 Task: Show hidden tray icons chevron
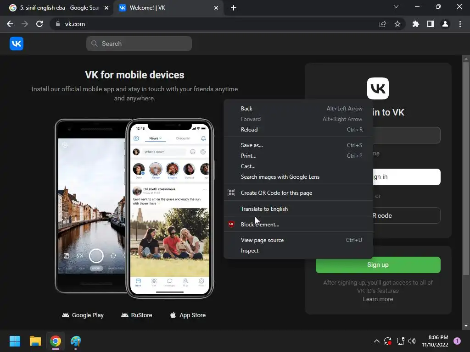377,341
